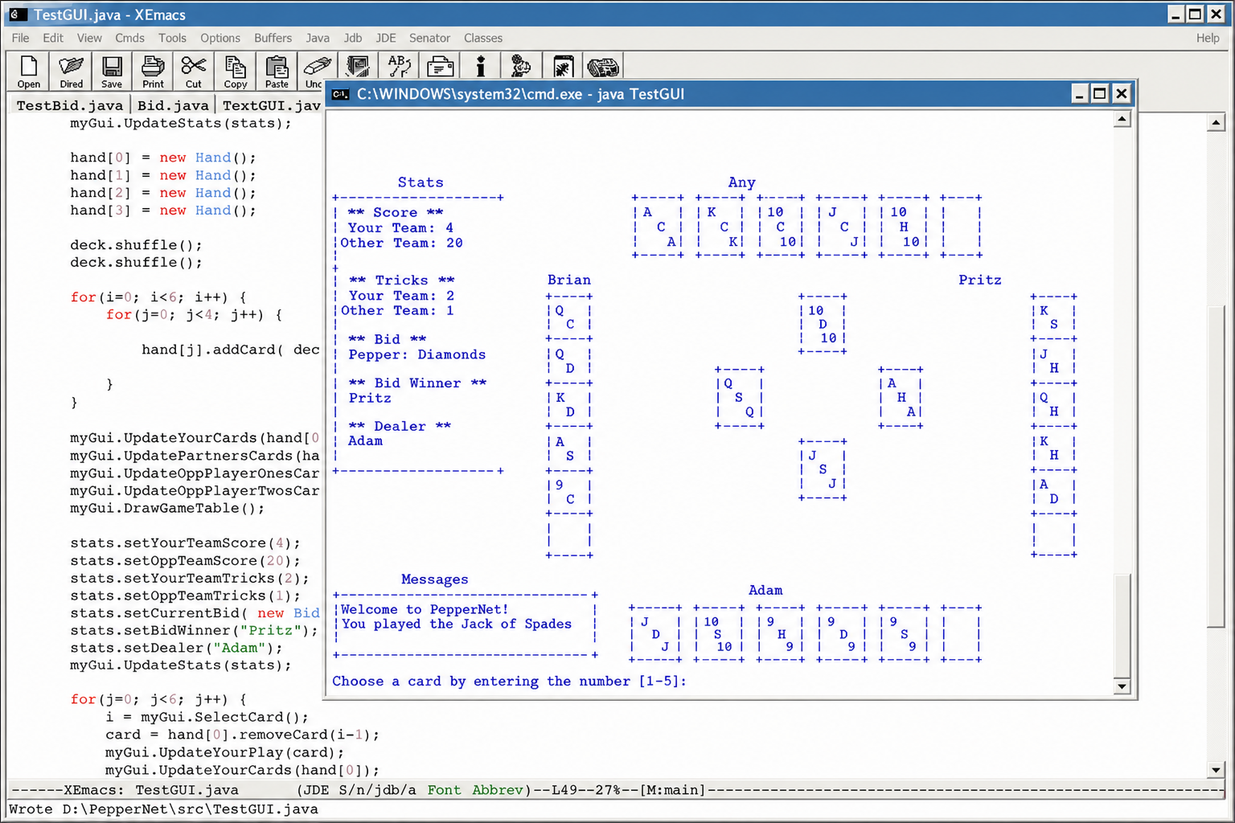Viewport: 1235px width, 823px height.
Task: Click the Print toolbar icon
Action: (x=153, y=71)
